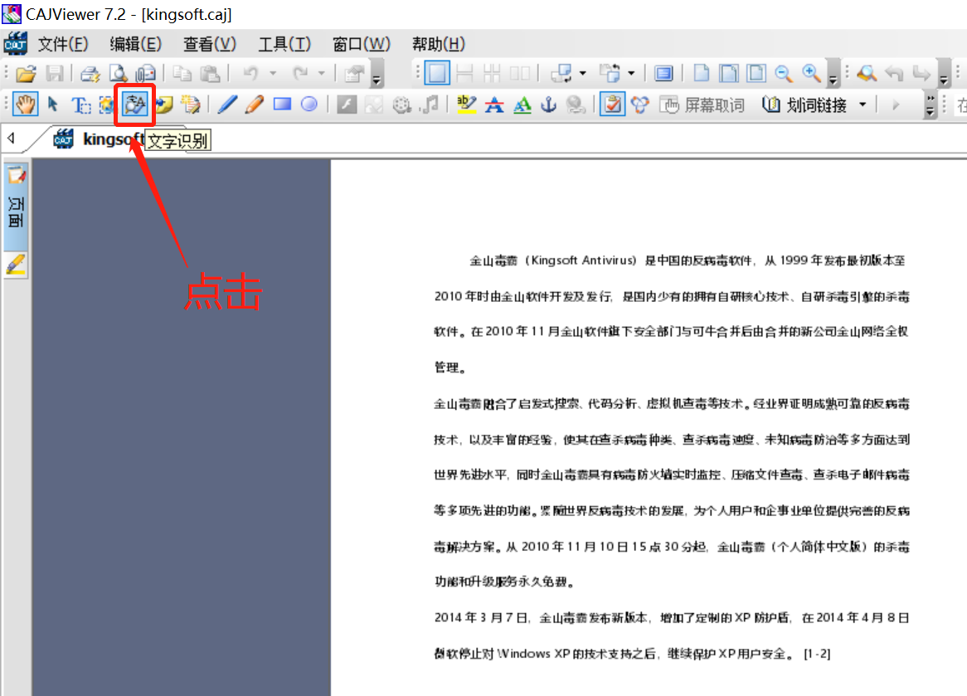Open the pencil annotations side panel tab
The image size is (967, 696).
(16, 265)
